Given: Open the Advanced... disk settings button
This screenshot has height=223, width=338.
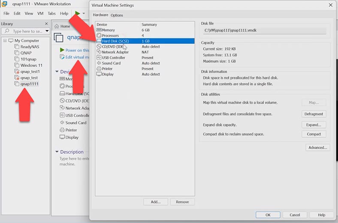Looking at the screenshot, I should tap(317, 148).
